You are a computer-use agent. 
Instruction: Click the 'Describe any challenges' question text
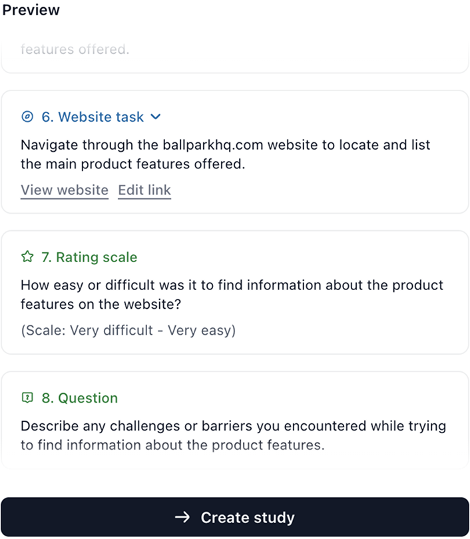(x=233, y=435)
